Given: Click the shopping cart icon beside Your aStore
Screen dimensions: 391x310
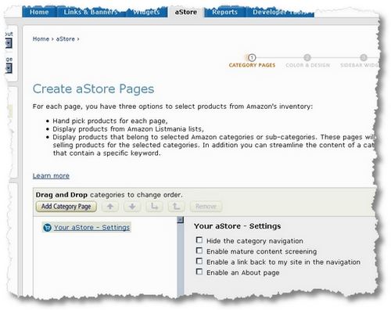Looking at the screenshot, I should pyautogui.click(x=47, y=228).
